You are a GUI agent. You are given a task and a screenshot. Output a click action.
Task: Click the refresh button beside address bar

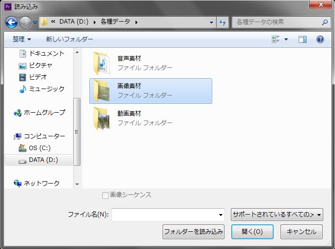click(x=223, y=22)
